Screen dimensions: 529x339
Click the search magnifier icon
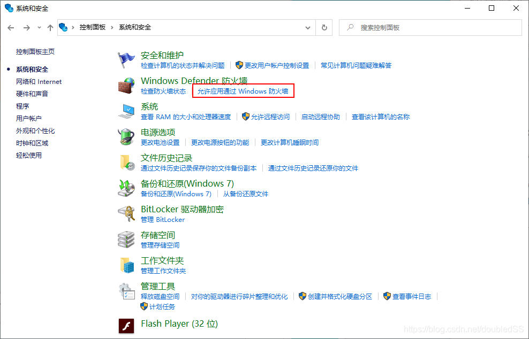[x=350, y=27]
